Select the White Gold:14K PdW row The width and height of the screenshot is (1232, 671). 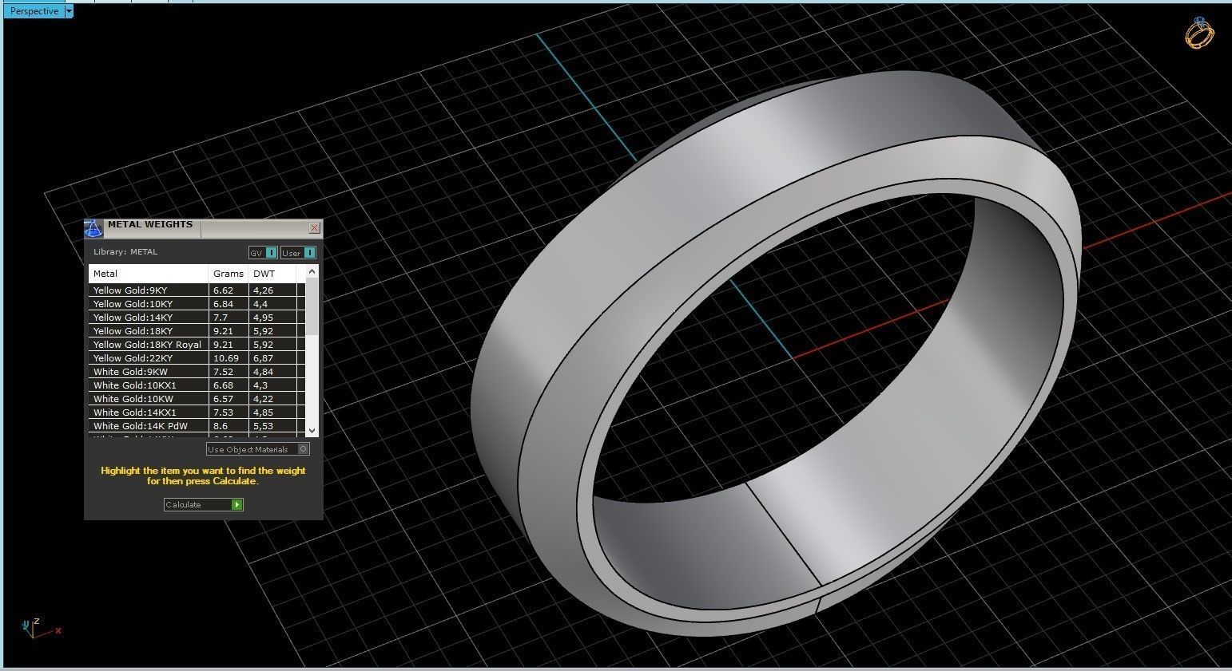click(197, 426)
